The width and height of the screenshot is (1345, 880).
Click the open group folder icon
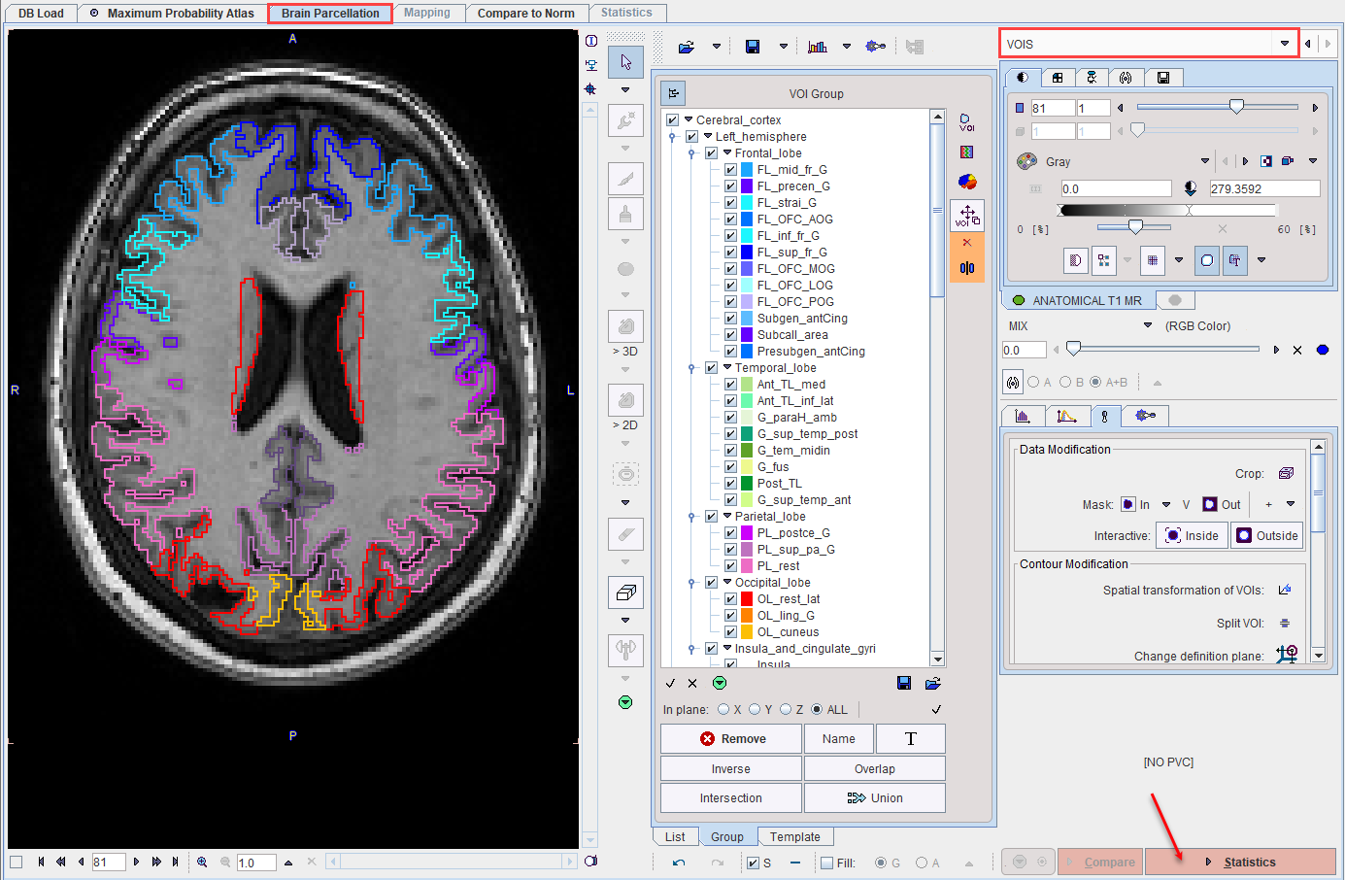click(x=933, y=683)
